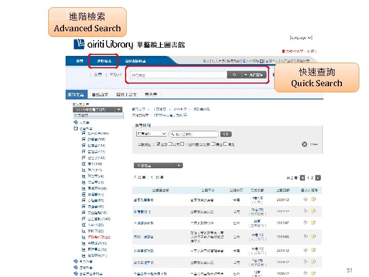Select the 碩博士論文 tab

point(127,94)
